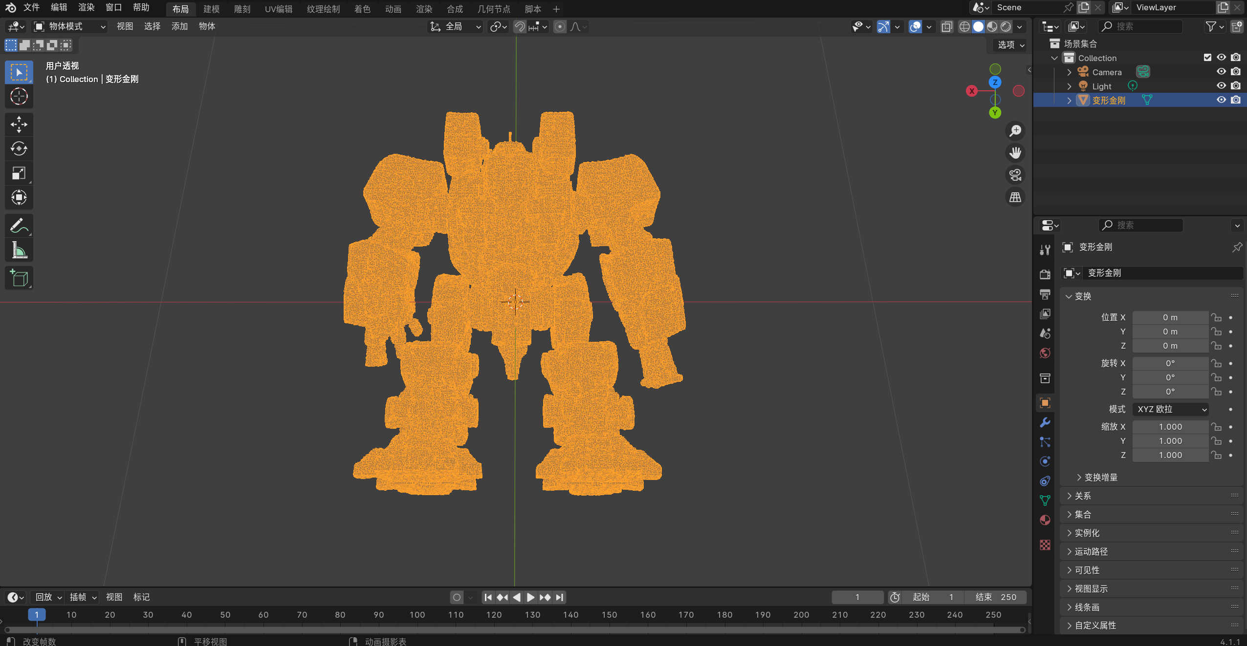Select the Scale tool
This screenshot has height=646, width=1247.
[x=19, y=173]
